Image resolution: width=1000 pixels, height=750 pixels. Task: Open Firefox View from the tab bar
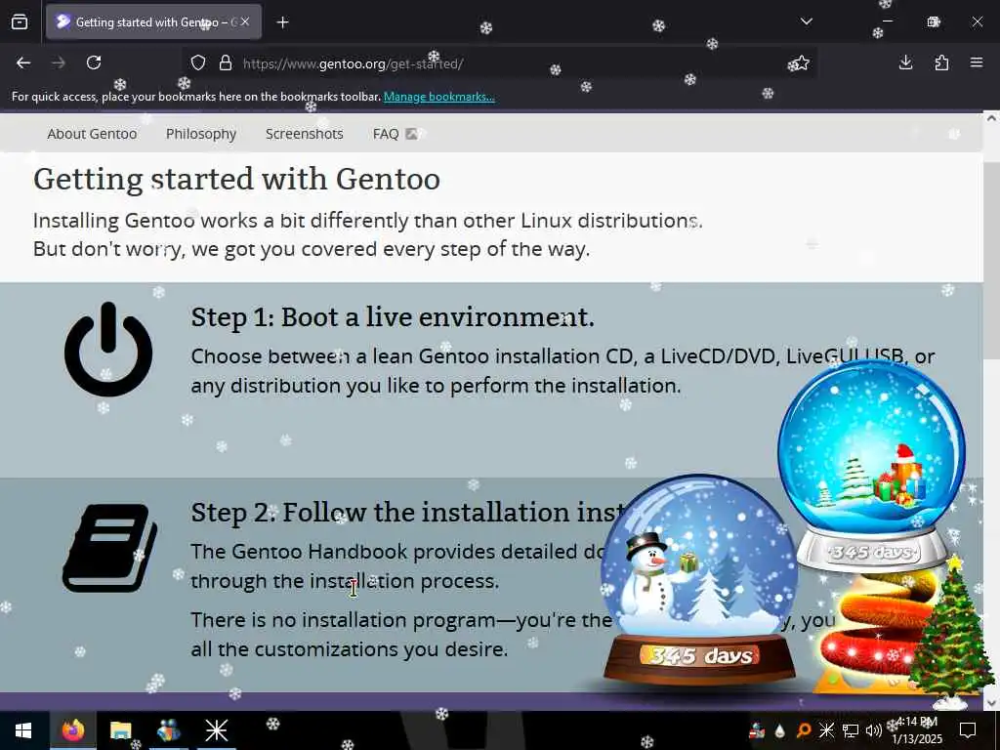pos(20,21)
